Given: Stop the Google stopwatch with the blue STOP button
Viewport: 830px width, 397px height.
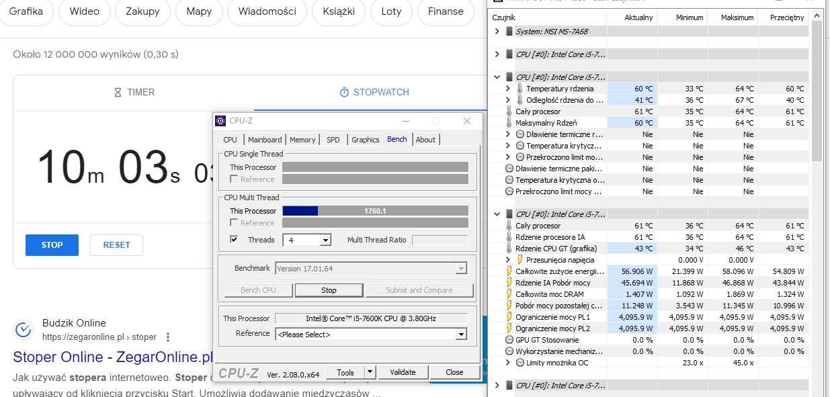Looking at the screenshot, I should pyautogui.click(x=52, y=245).
